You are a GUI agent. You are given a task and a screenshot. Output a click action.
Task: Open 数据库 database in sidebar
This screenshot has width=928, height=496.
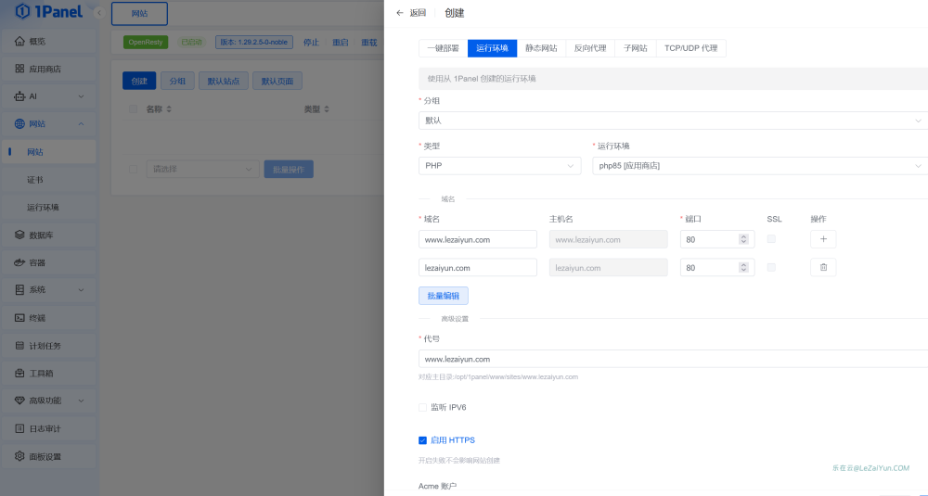48,235
